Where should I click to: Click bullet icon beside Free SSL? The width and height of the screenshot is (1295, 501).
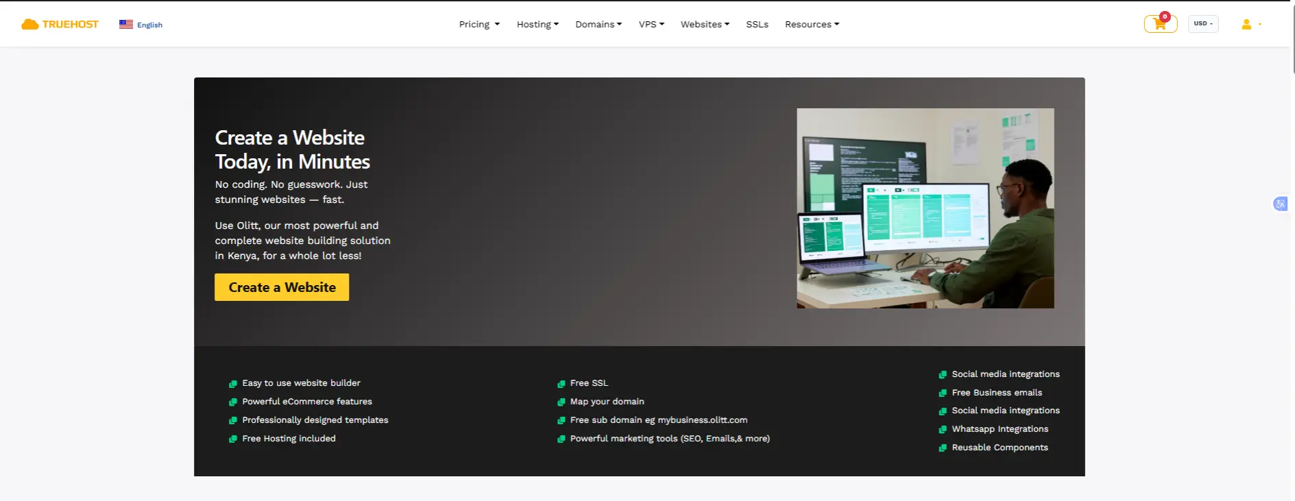561,384
